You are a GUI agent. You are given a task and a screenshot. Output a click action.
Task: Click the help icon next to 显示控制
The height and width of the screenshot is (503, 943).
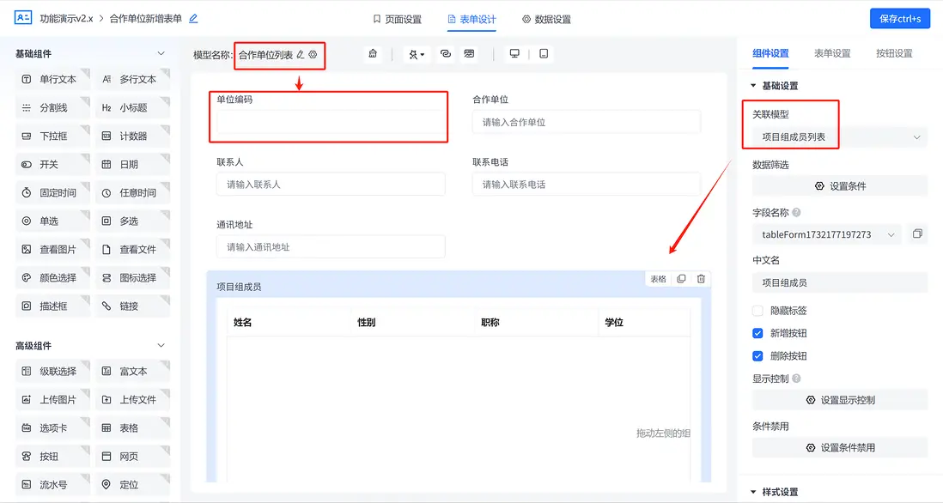point(796,379)
